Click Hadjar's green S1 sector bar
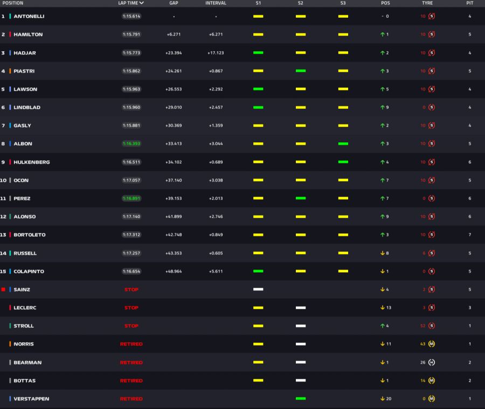Screen dimensions: 485x409 click(258, 53)
